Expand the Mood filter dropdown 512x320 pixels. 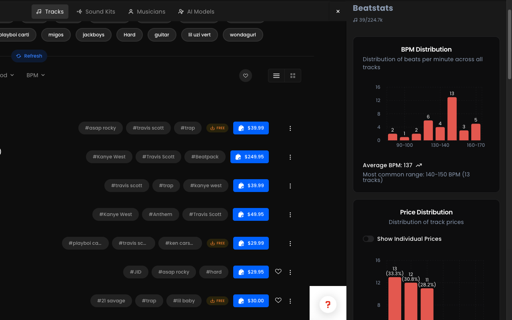[x=6, y=75]
